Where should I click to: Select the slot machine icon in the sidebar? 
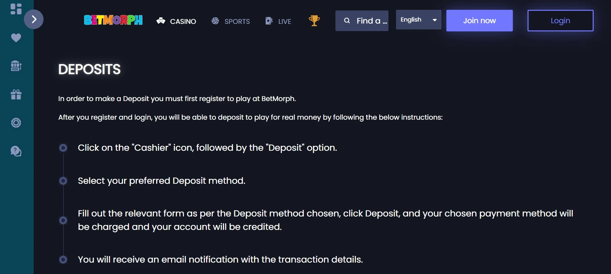tap(15, 65)
